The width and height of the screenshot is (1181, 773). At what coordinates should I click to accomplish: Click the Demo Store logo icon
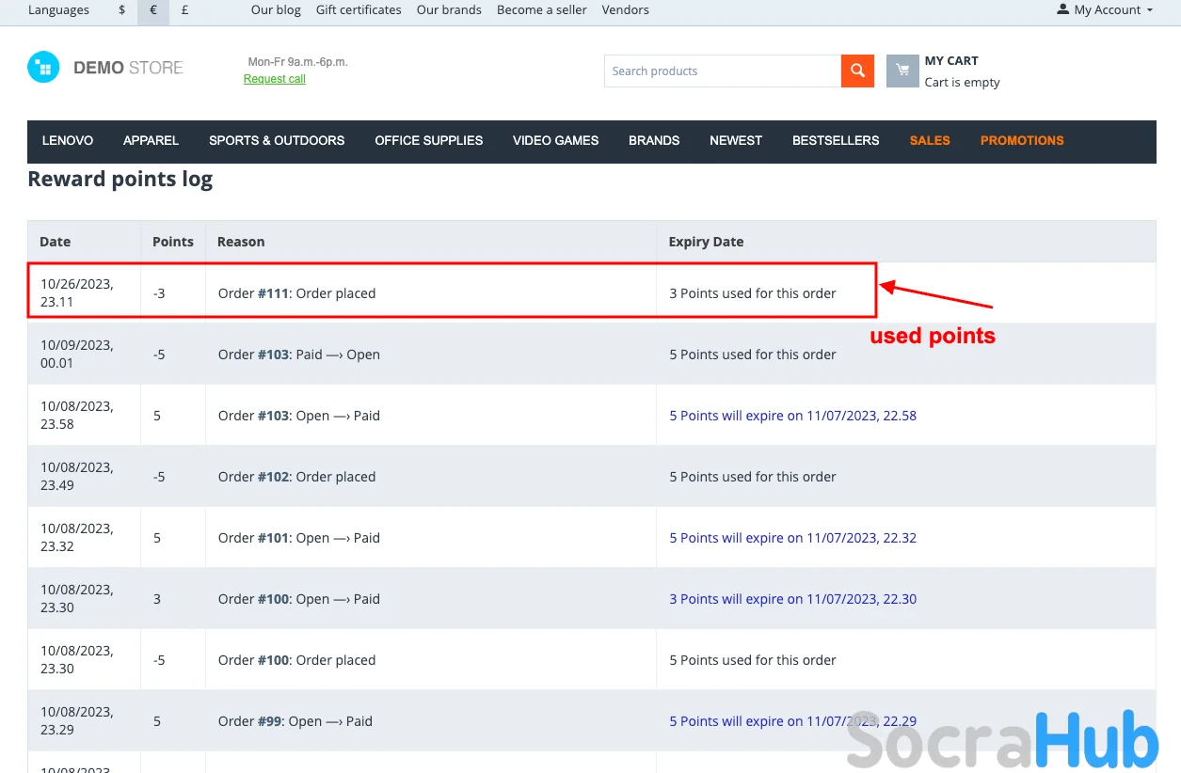click(x=43, y=67)
